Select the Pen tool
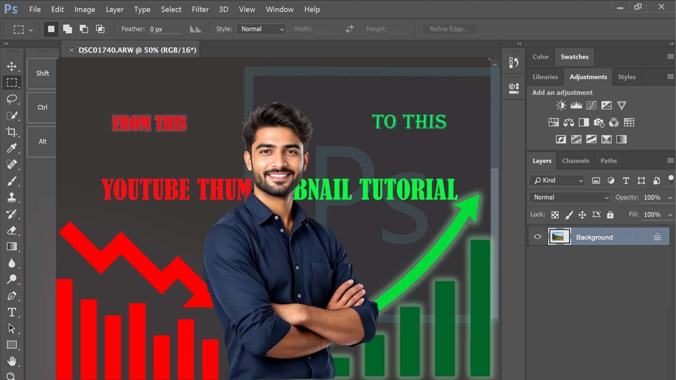This screenshot has height=380, width=676. (x=12, y=296)
